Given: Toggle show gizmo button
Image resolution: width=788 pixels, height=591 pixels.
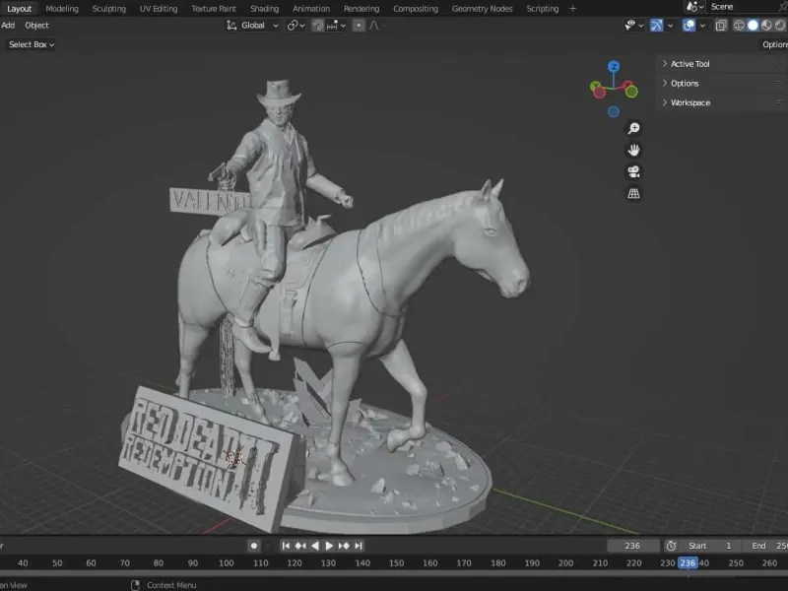Looking at the screenshot, I should coord(656,26).
